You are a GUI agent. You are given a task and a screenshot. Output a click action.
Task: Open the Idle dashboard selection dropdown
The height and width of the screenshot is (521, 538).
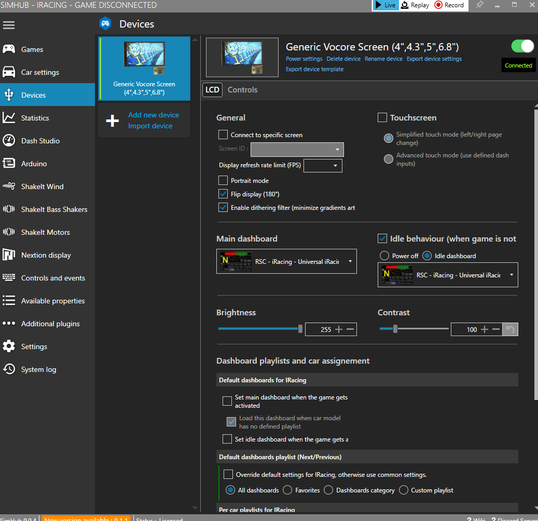pyautogui.click(x=448, y=275)
